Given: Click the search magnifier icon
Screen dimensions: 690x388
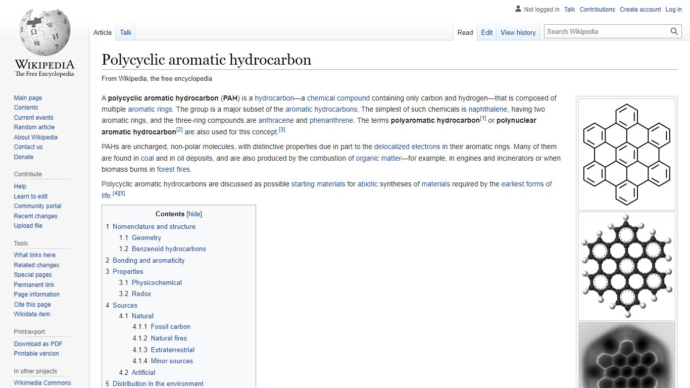Looking at the screenshot, I should point(674,31).
